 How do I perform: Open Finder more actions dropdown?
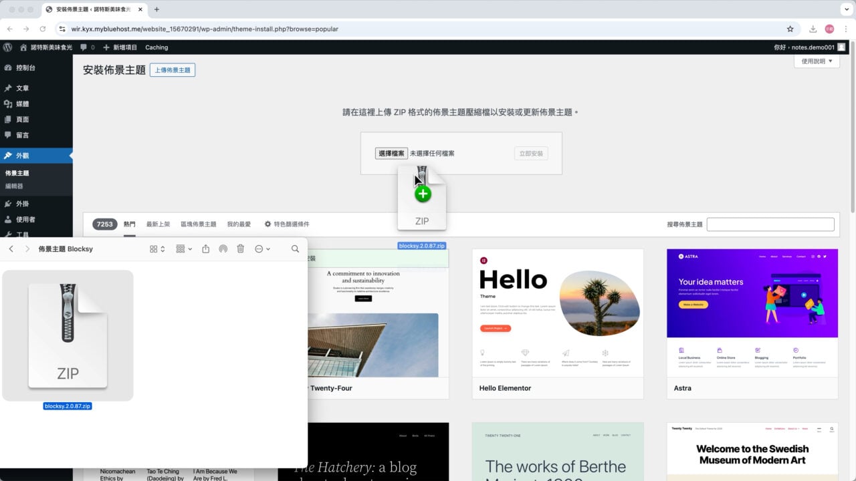tap(262, 249)
